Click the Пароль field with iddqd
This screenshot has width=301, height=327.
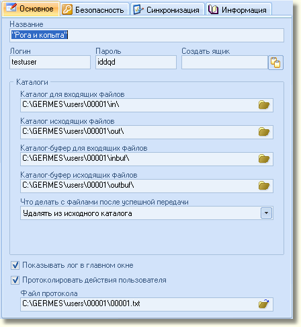tap(136, 62)
